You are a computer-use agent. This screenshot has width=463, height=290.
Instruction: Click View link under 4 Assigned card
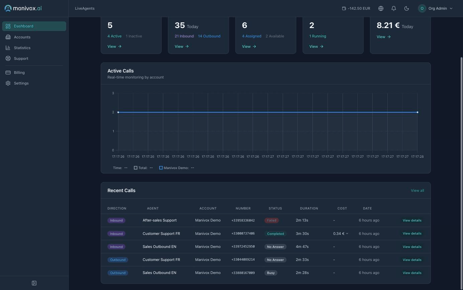(249, 46)
